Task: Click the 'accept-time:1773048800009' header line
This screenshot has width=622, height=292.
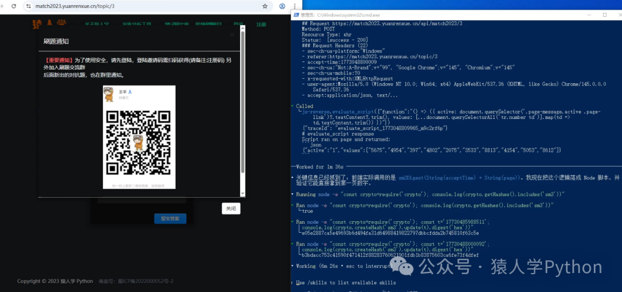Action: [340, 62]
